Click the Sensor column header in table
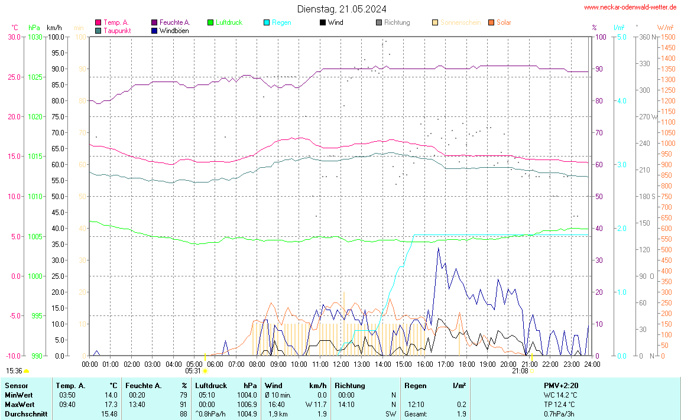 point(16,385)
